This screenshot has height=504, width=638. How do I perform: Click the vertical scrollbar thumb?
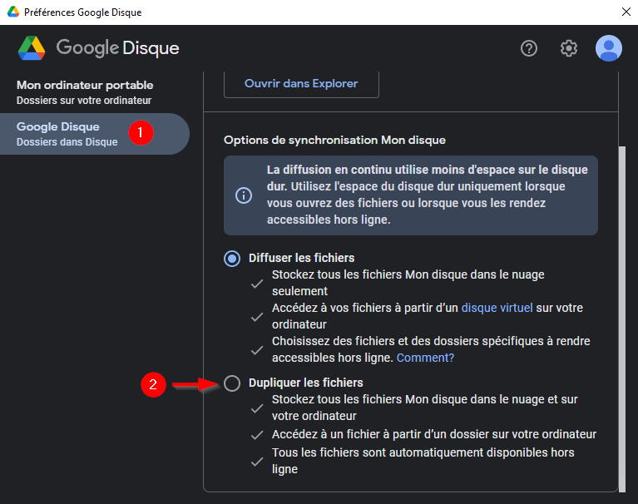(621, 319)
